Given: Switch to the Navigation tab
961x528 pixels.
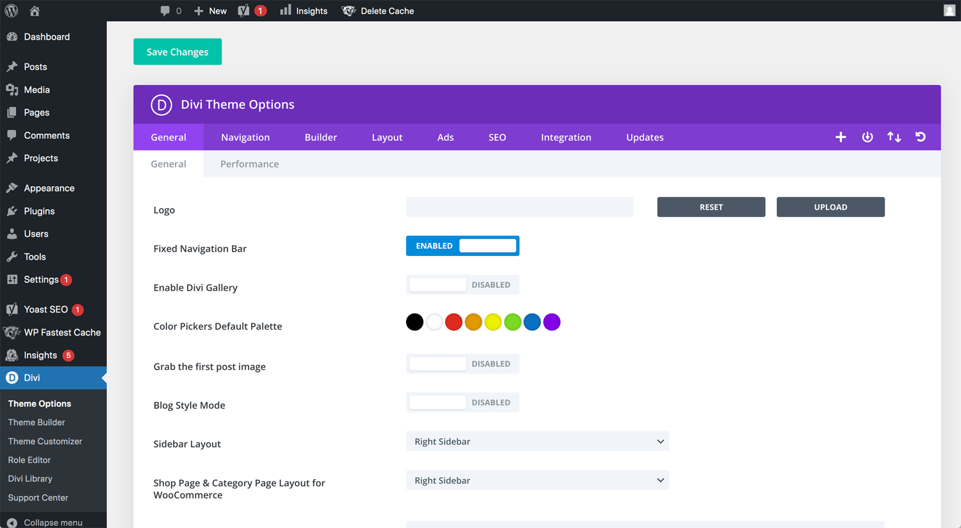Looking at the screenshot, I should pos(245,137).
